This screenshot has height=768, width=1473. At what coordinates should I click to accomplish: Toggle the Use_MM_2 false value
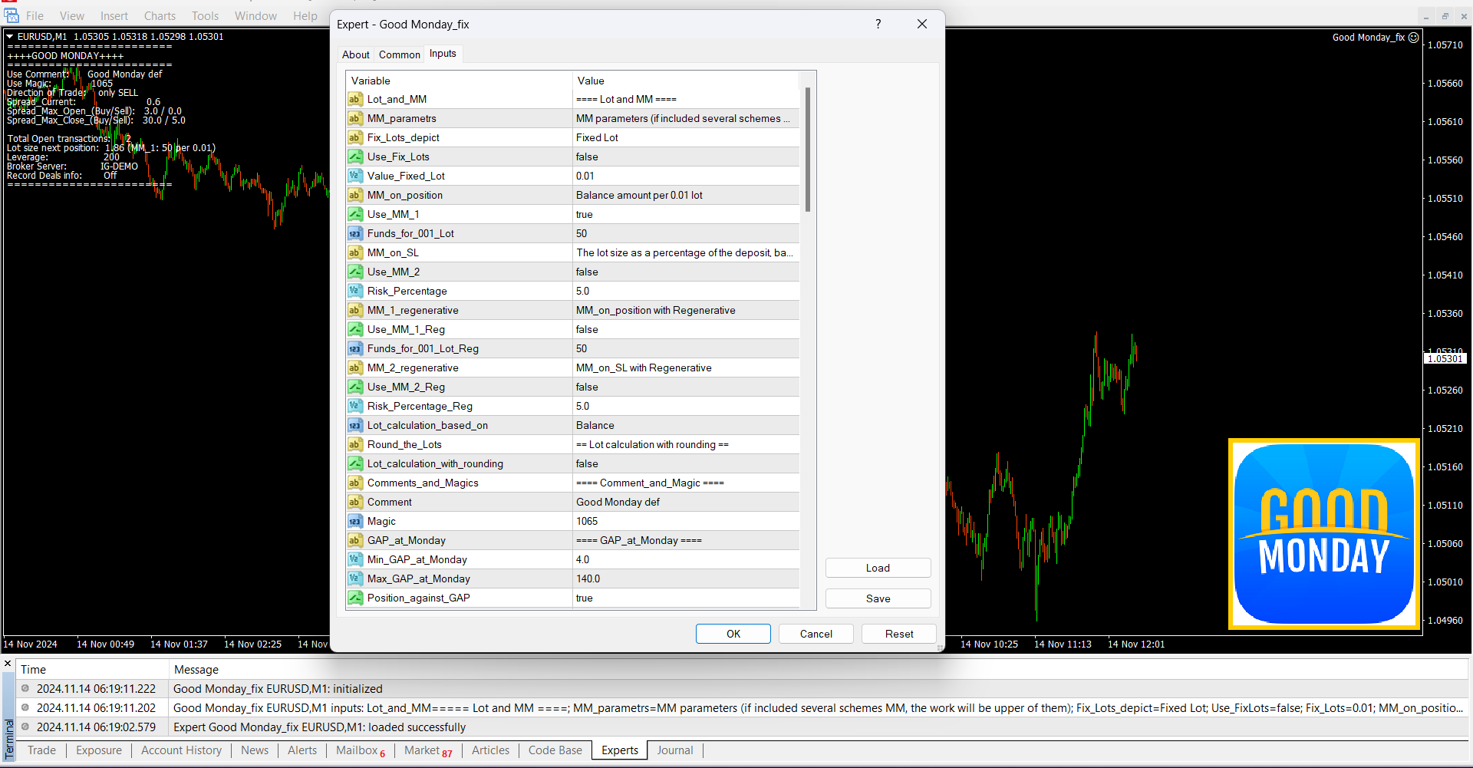click(685, 272)
